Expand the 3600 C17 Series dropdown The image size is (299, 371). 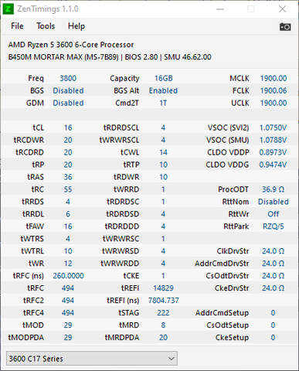point(92,359)
